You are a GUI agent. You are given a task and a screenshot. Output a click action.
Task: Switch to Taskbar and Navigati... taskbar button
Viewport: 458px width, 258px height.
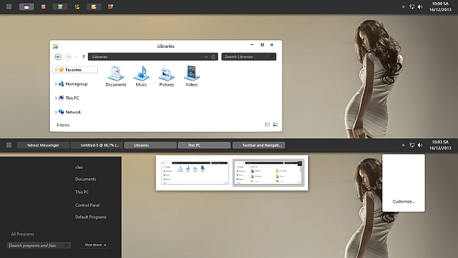[259, 145]
